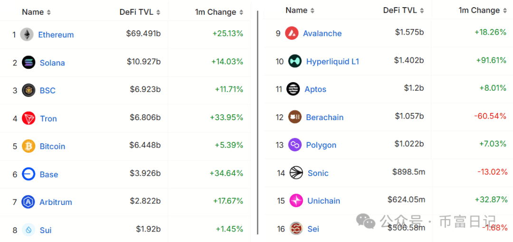Click the Sui droplet logo icon

28,230
